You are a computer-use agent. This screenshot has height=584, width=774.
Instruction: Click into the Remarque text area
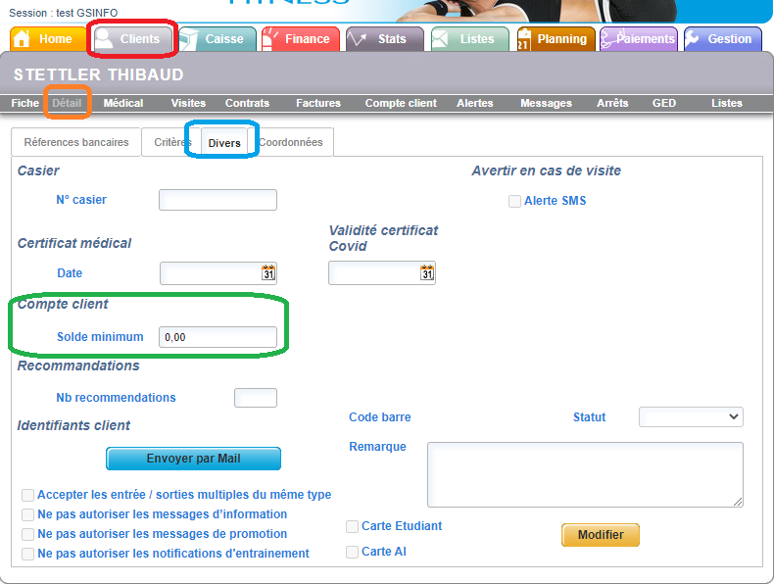click(x=584, y=474)
